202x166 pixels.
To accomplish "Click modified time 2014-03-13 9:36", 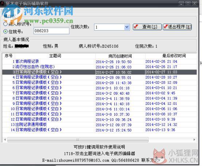I will [160, 130].
